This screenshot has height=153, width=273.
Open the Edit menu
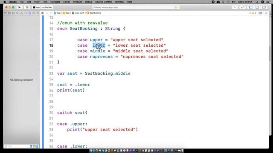click(x=29, y=2)
